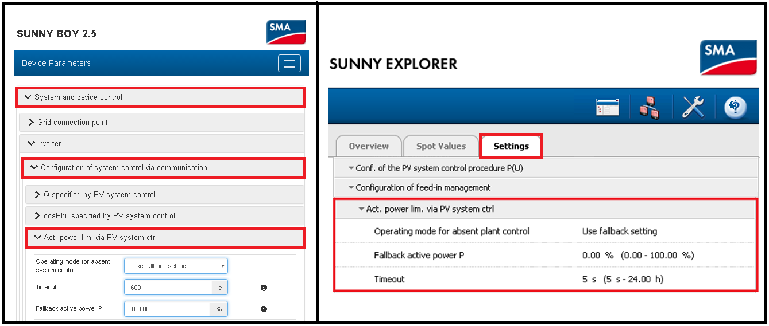Click info icon beside Fallback active power
The image size is (769, 326).
[x=264, y=309]
